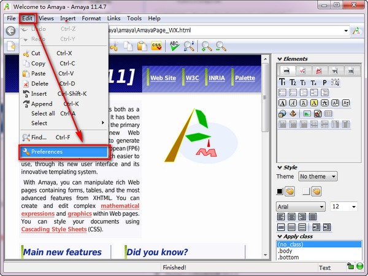Choose Select all in the Edit menu
368x276 pixels.
tap(64, 113)
